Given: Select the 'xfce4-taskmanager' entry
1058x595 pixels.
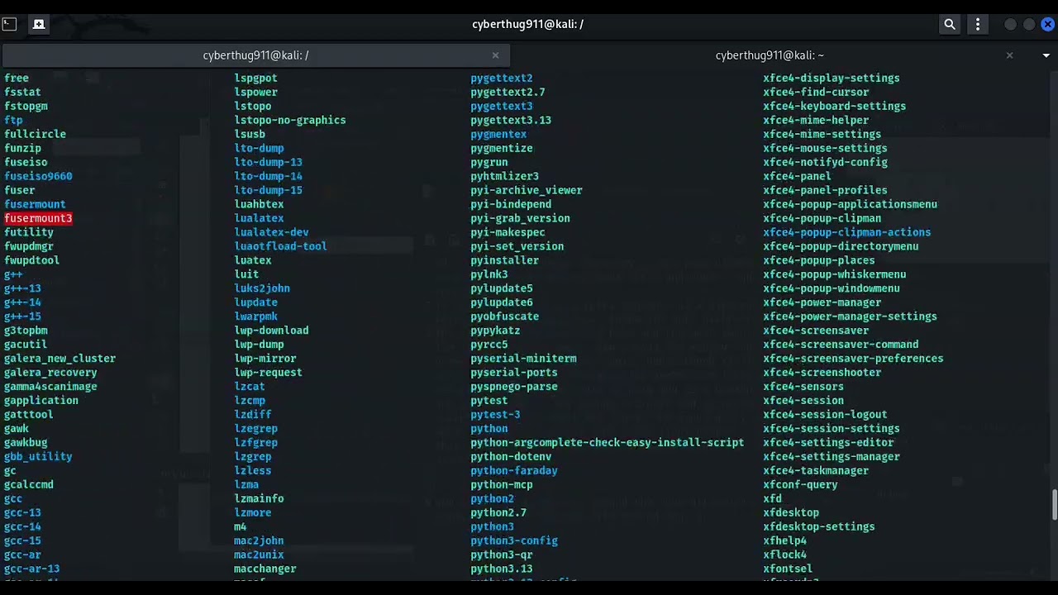Looking at the screenshot, I should pos(816,470).
